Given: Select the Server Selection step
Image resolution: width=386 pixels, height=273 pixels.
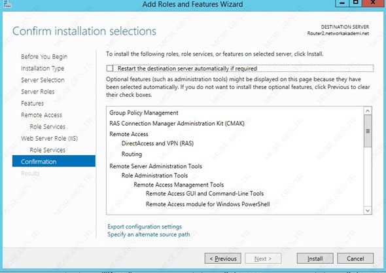Looking at the screenshot, I should click(43, 80).
